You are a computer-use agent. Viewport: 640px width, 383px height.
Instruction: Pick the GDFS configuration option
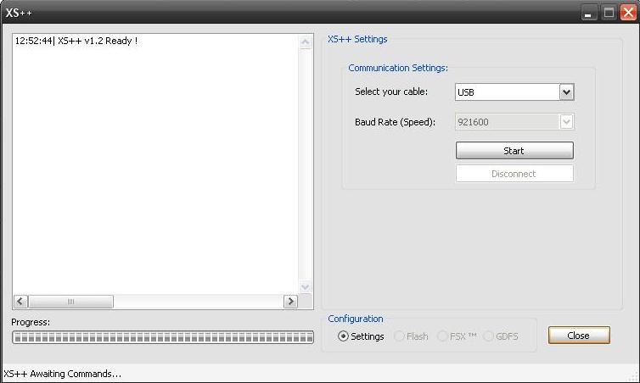(488, 336)
